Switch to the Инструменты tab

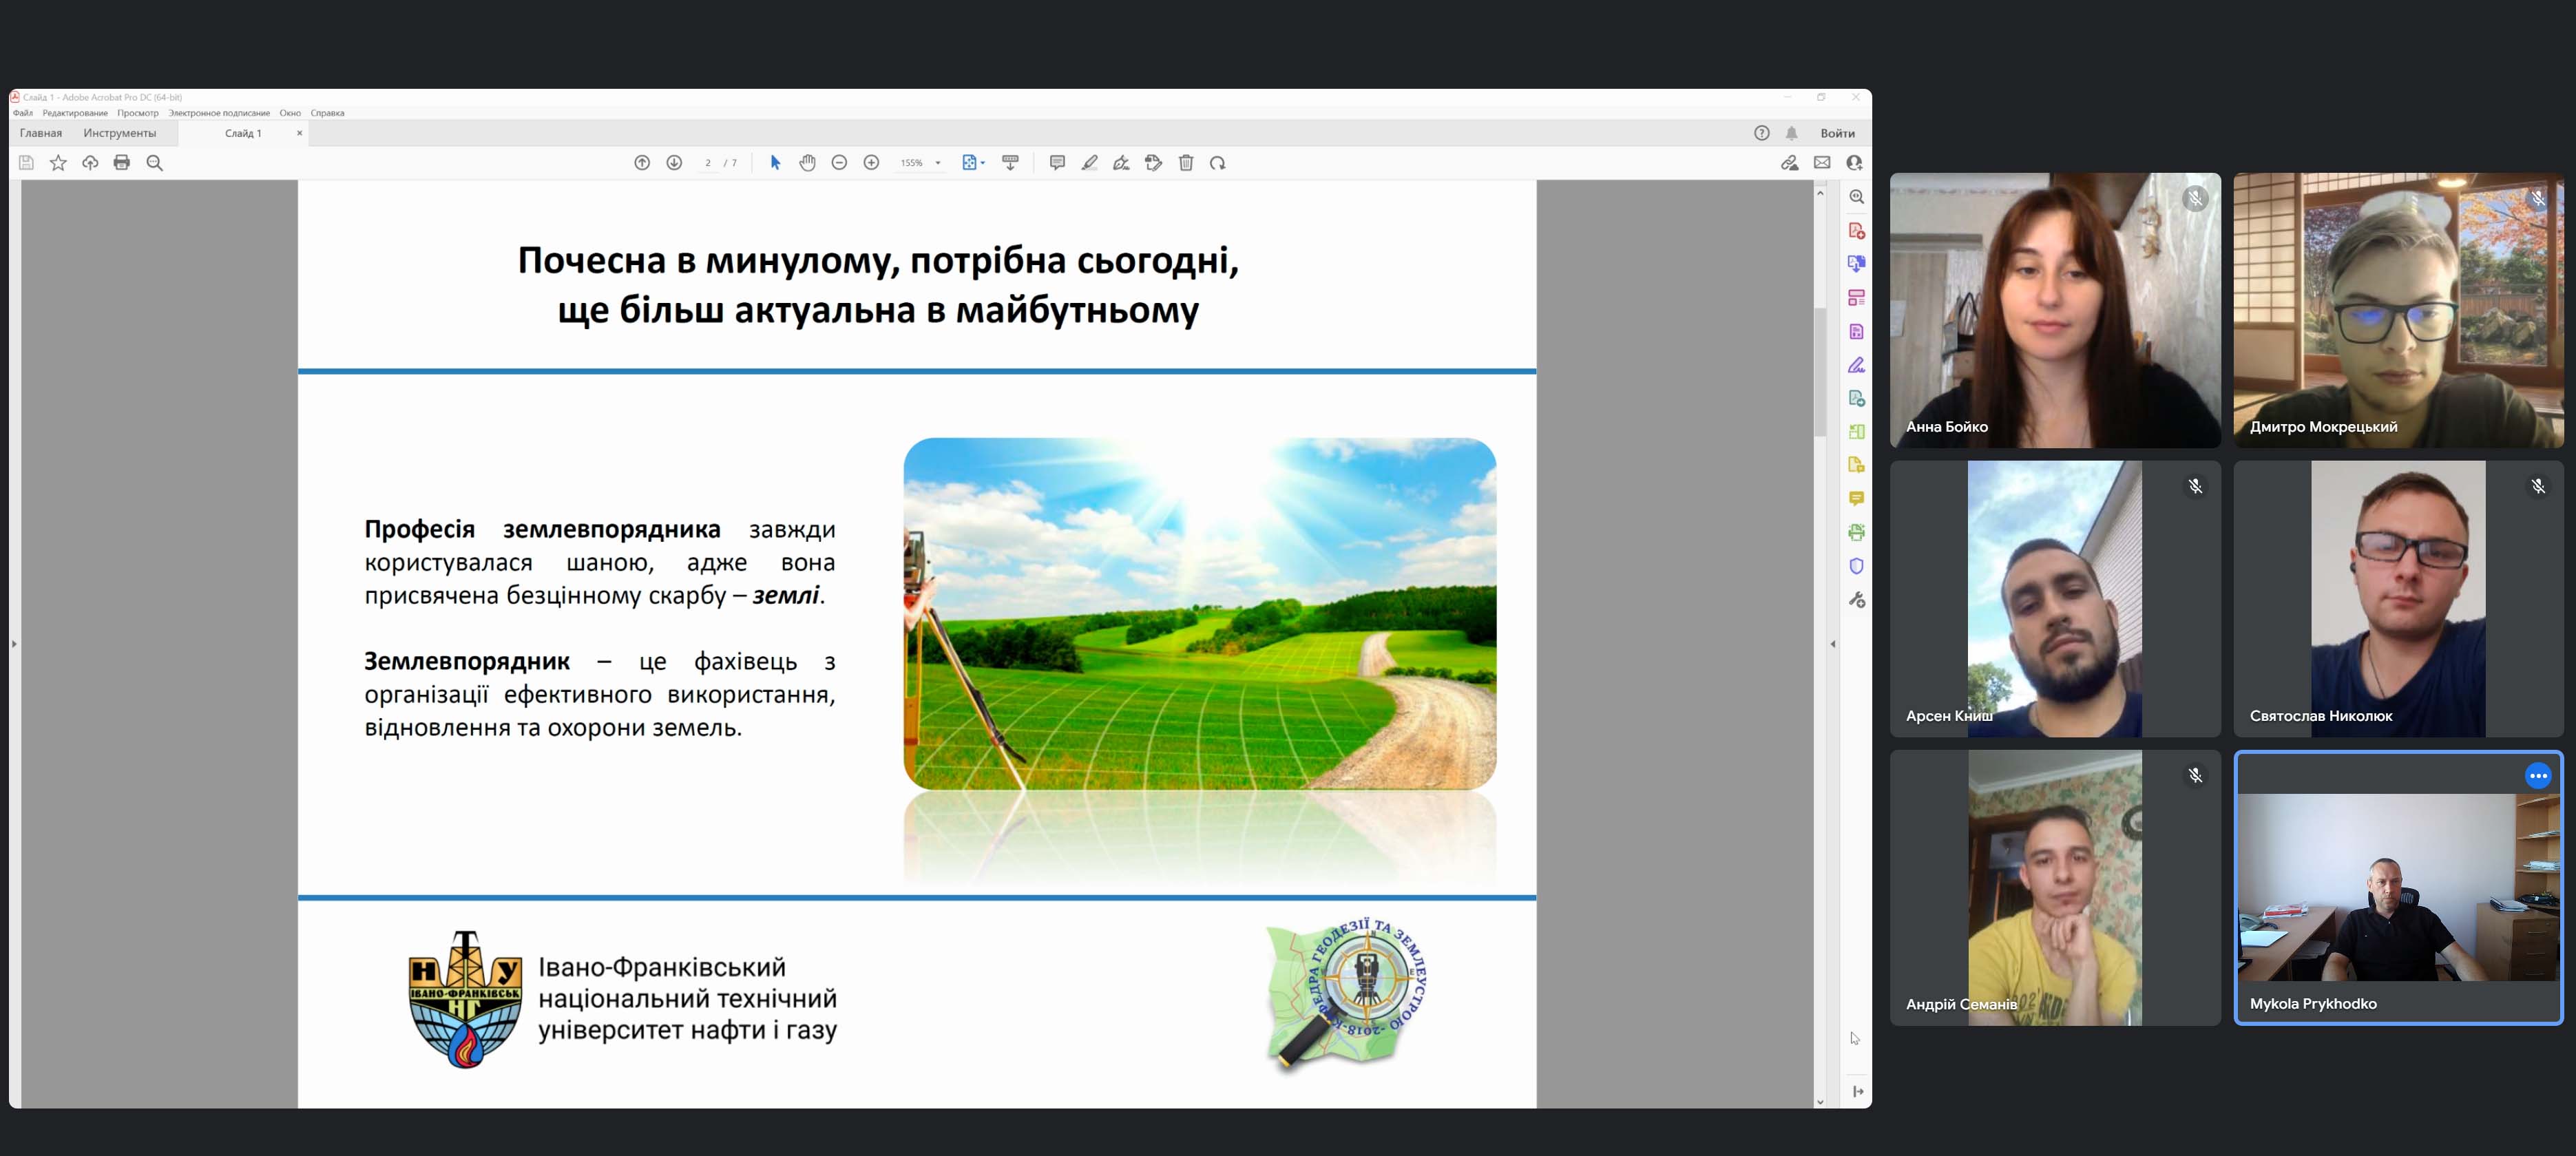point(120,133)
